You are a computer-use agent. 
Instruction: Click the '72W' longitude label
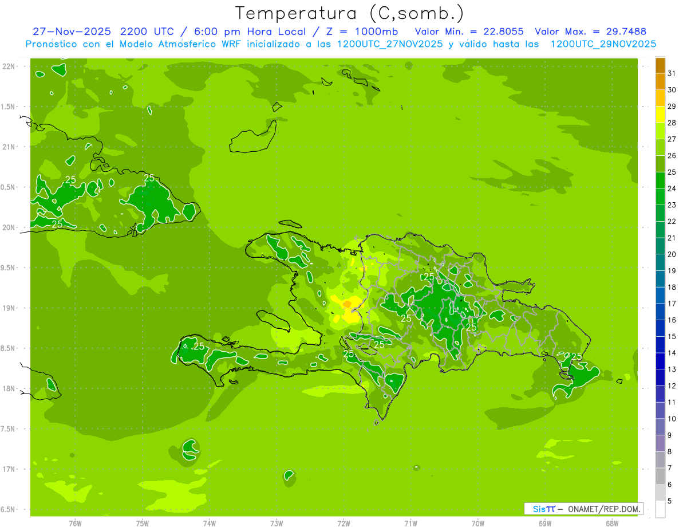click(343, 524)
